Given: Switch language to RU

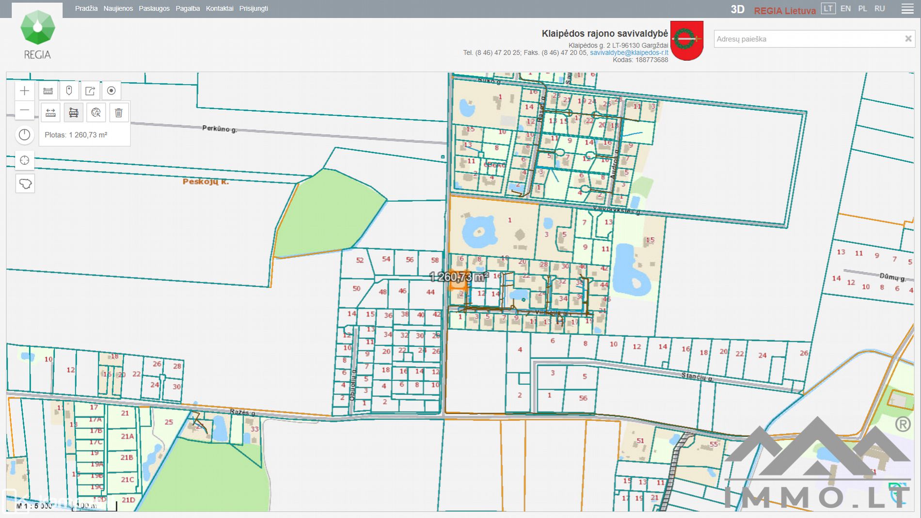Looking at the screenshot, I should click(x=879, y=9).
